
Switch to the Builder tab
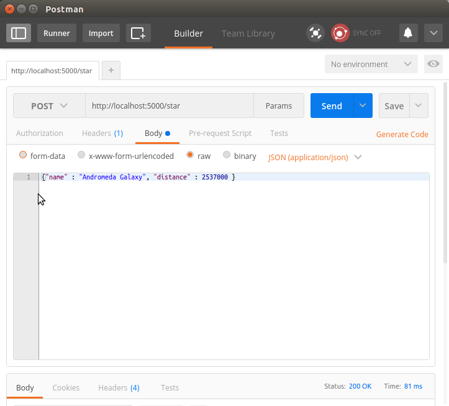[188, 34]
